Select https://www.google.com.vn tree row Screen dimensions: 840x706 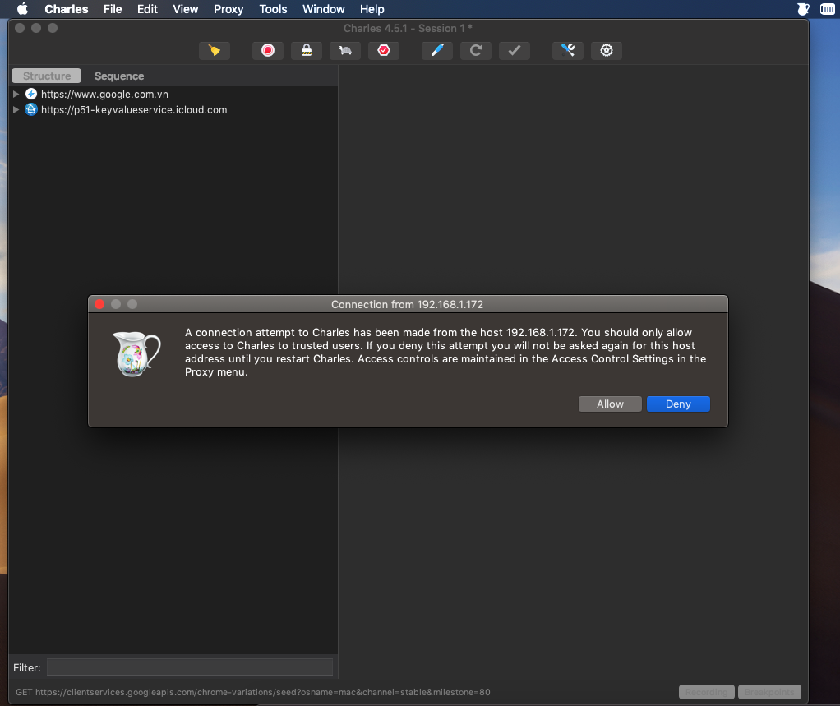click(x=173, y=94)
